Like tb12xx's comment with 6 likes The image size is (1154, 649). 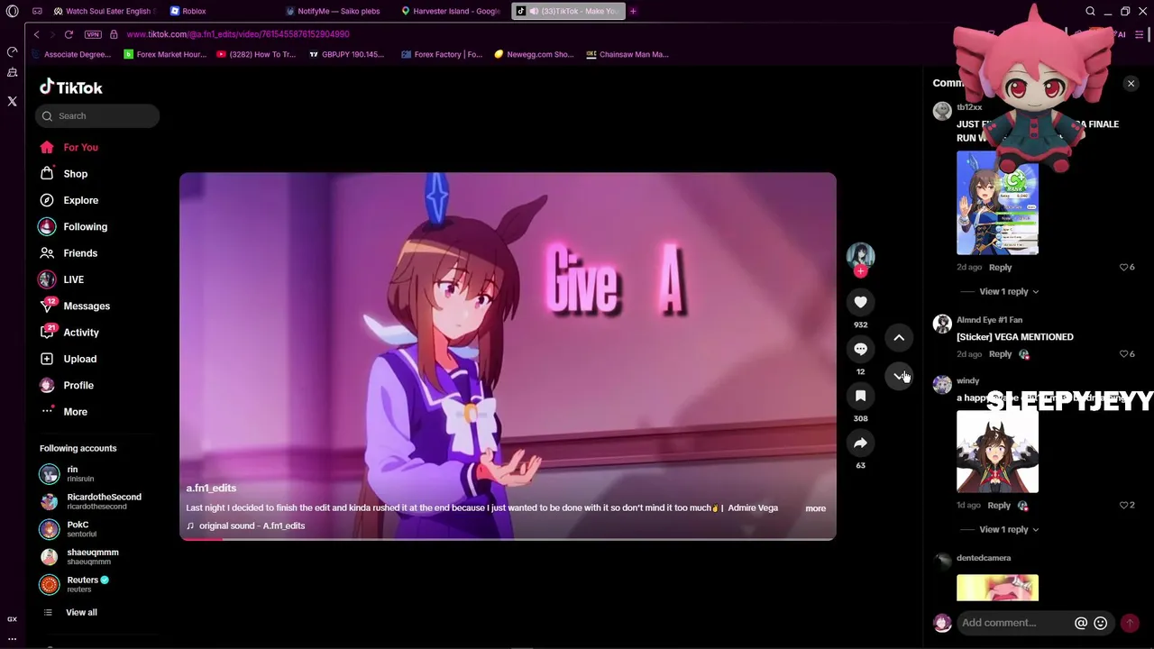1124,268
